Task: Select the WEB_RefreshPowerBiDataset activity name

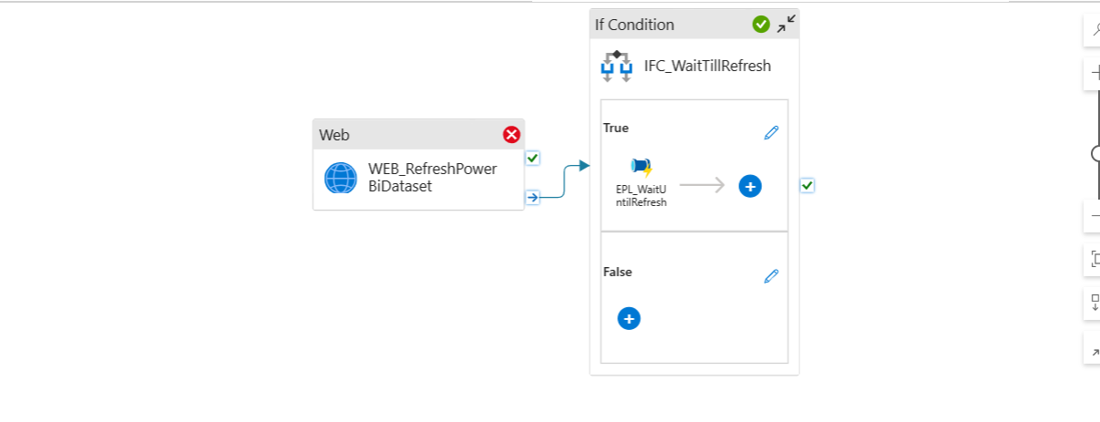Action: pyautogui.click(x=433, y=178)
